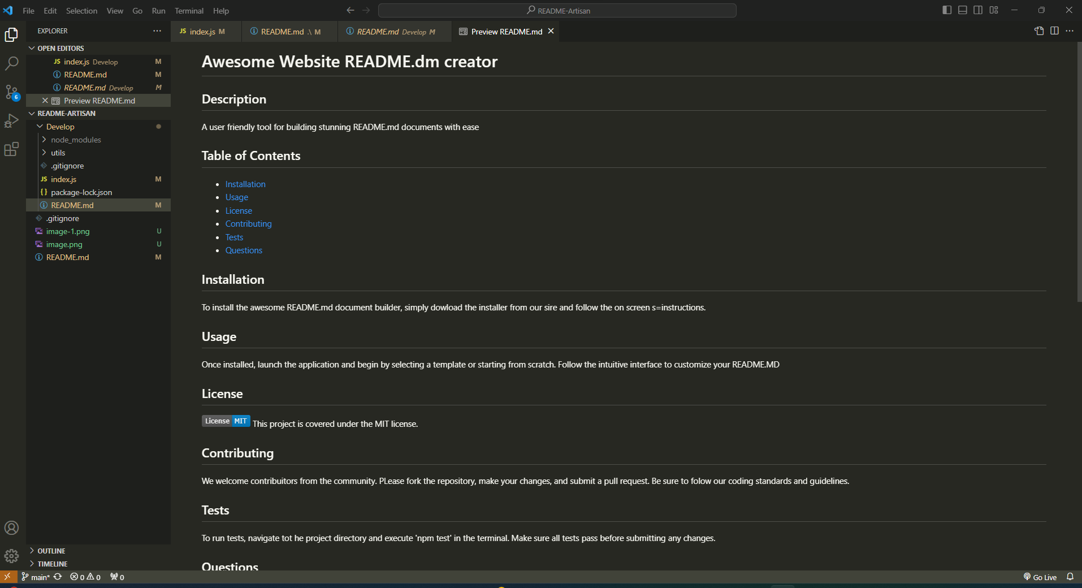Expand the utils folder
The height and width of the screenshot is (588, 1082).
(x=98, y=153)
